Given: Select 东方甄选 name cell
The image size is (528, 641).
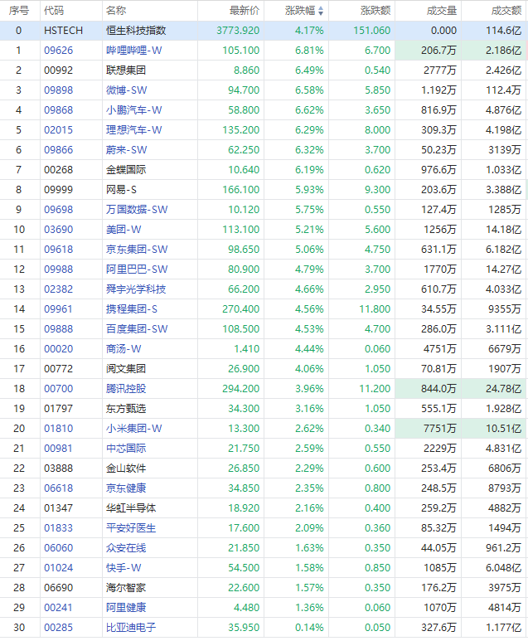Looking at the screenshot, I should [126, 408].
